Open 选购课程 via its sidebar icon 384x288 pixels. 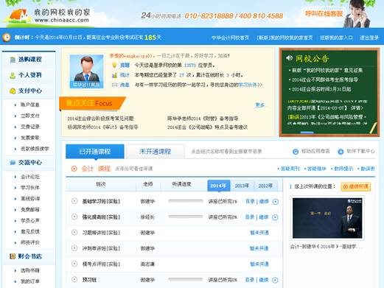click(x=13, y=60)
